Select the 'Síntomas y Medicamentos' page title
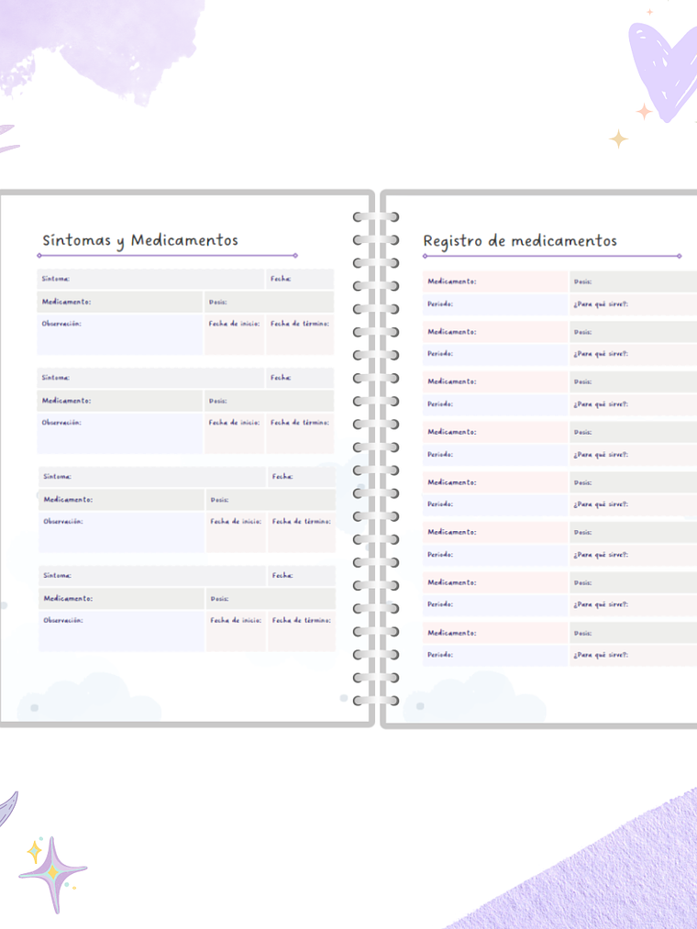The width and height of the screenshot is (697, 929). (140, 241)
